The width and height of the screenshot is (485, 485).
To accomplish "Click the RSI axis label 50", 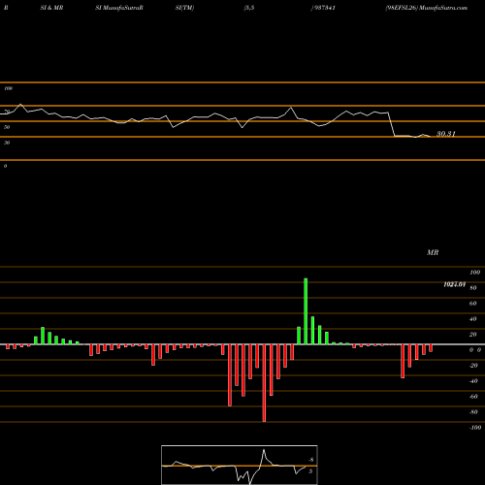I will [x=7, y=127].
